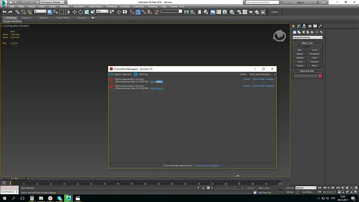The height and width of the screenshot is (202, 359).
Task: Toggle the selection lock padlock icon
Action: pos(203,188)
